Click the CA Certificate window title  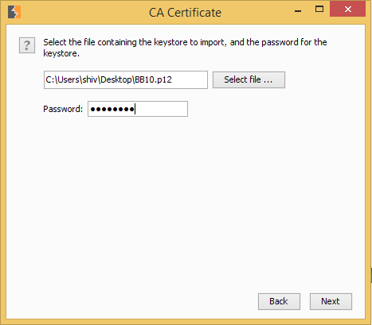185,13
